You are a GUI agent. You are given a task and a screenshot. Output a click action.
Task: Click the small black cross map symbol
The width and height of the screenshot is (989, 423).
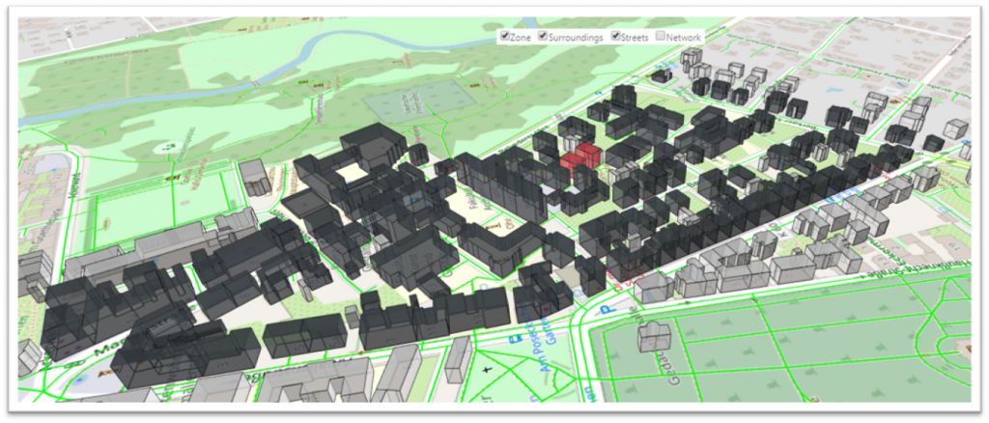[484, 370]
